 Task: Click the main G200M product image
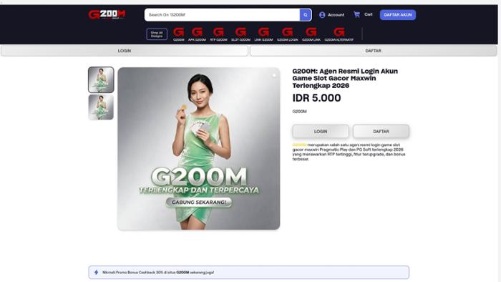199,148
